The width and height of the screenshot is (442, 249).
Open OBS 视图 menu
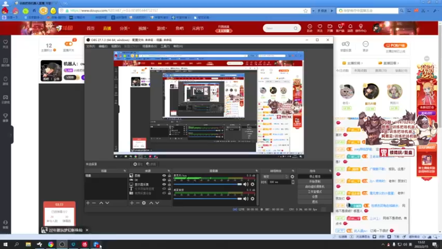pos(116,46)
